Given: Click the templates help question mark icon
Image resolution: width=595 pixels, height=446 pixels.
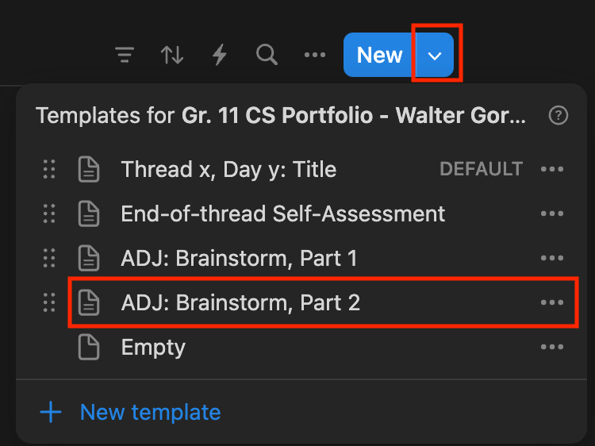Looking at the screenshot, I should pos(559,116).
